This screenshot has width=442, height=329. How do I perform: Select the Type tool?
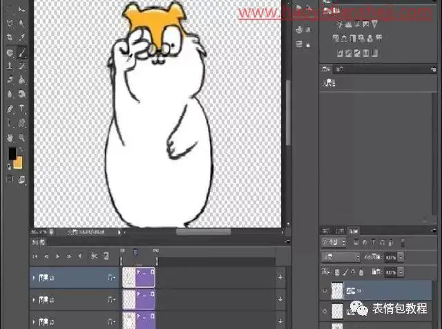coord(21,109)
